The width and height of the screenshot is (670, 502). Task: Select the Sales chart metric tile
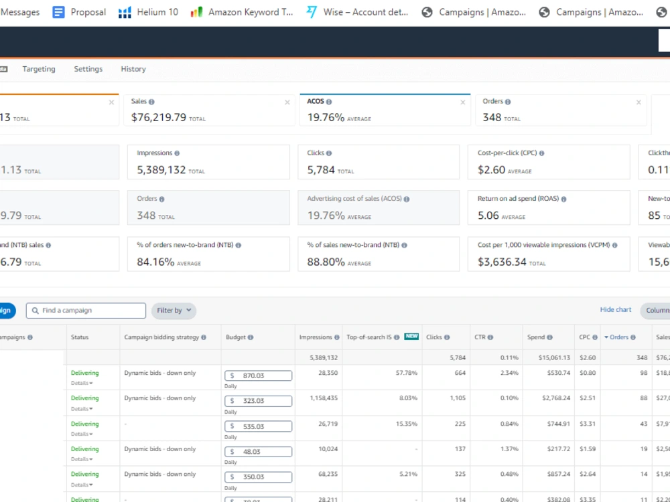[x=209, y=110]
